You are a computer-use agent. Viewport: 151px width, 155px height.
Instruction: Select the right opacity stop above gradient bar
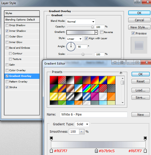pos(145,139)
